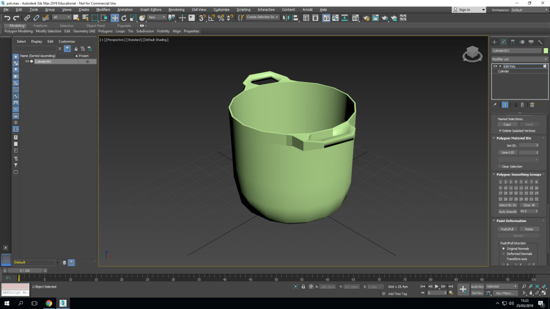
Task: Switch to the Utilities wrench panel
Action: point(540,42)
